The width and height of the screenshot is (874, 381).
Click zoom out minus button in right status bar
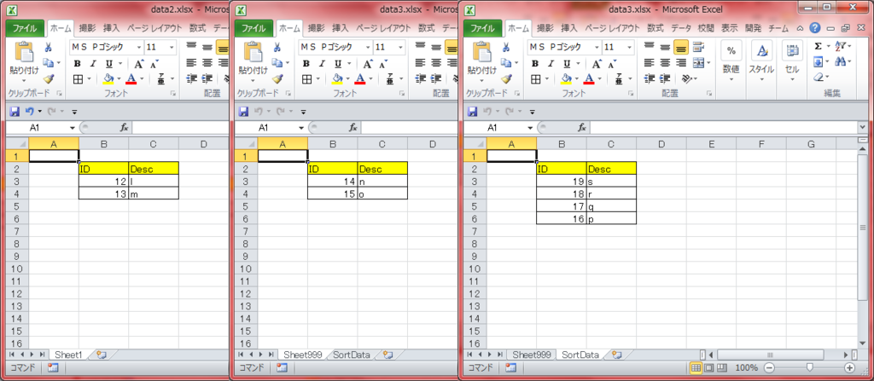[769, 367]
